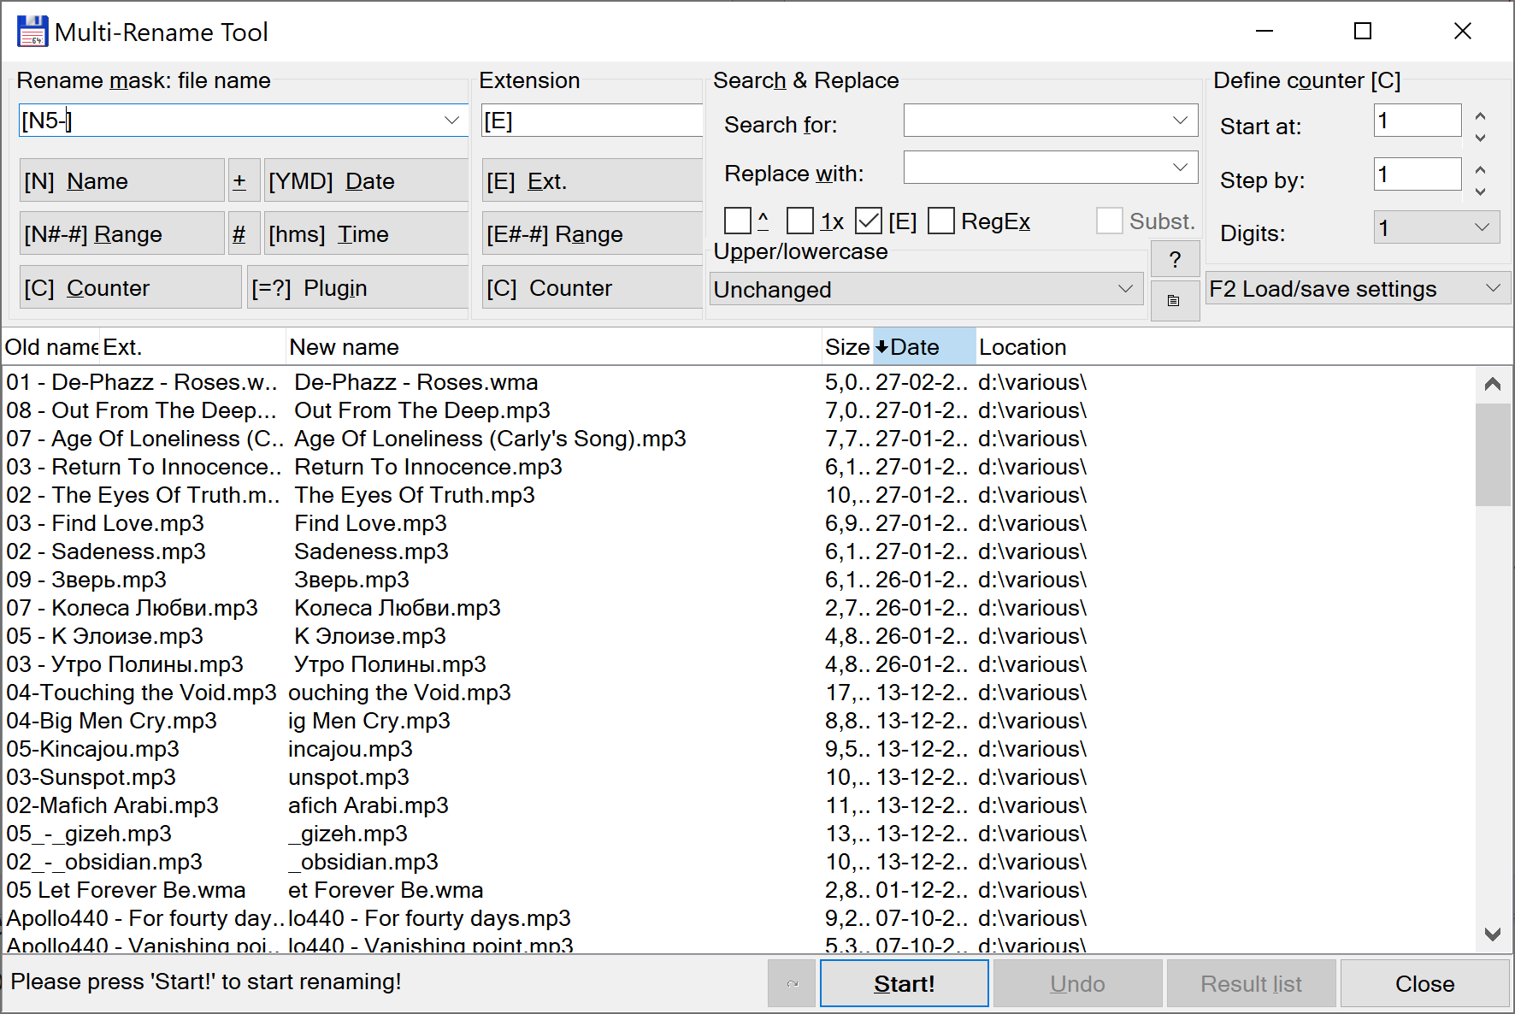Select the file 07 - Колеса Любви.mp3
1515x1014 pixels.
(132, 607)
